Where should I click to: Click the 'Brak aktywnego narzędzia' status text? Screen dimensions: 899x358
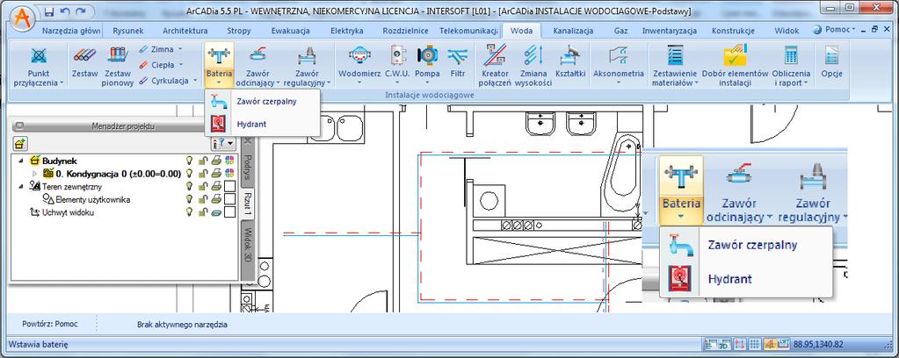coord(182,324)
